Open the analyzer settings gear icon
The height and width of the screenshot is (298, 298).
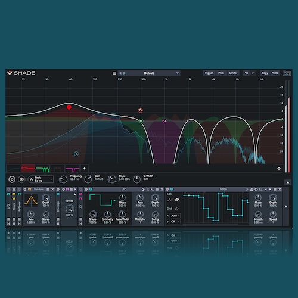279,169
